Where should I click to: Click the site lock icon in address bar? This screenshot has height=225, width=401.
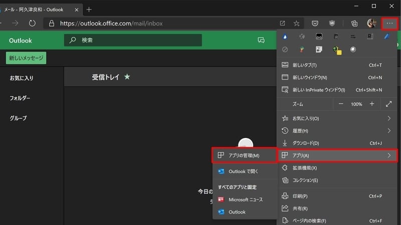click(x=52, y=23)
